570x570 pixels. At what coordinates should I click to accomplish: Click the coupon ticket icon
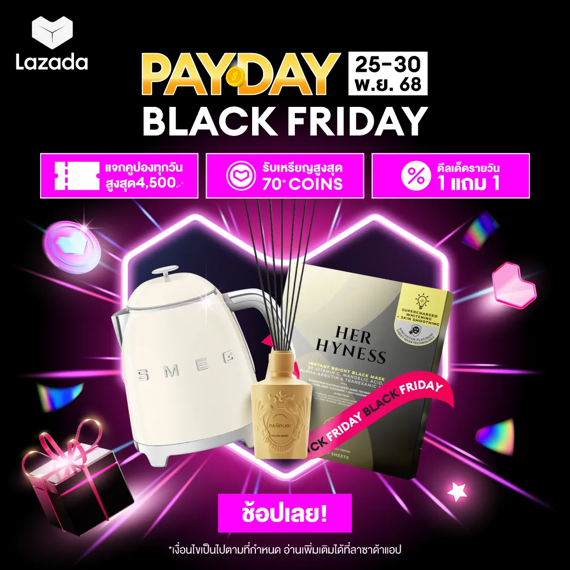[77, 176]
